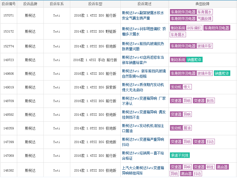This screenshot has height=178, width=237.
Task: Open complaint 变速箱严重异响抖动
Action: (143, 142)
